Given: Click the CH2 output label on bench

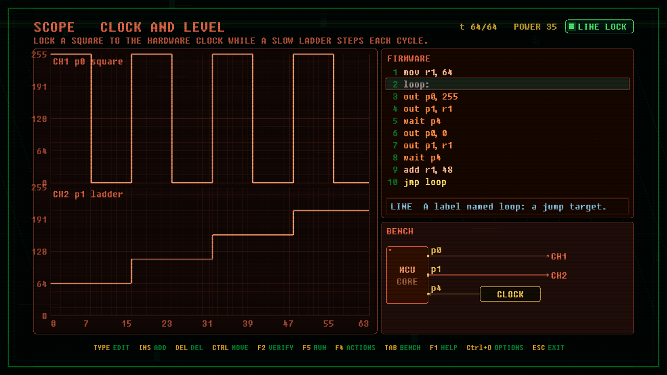Looking at the screenshot, I should 559,276.
